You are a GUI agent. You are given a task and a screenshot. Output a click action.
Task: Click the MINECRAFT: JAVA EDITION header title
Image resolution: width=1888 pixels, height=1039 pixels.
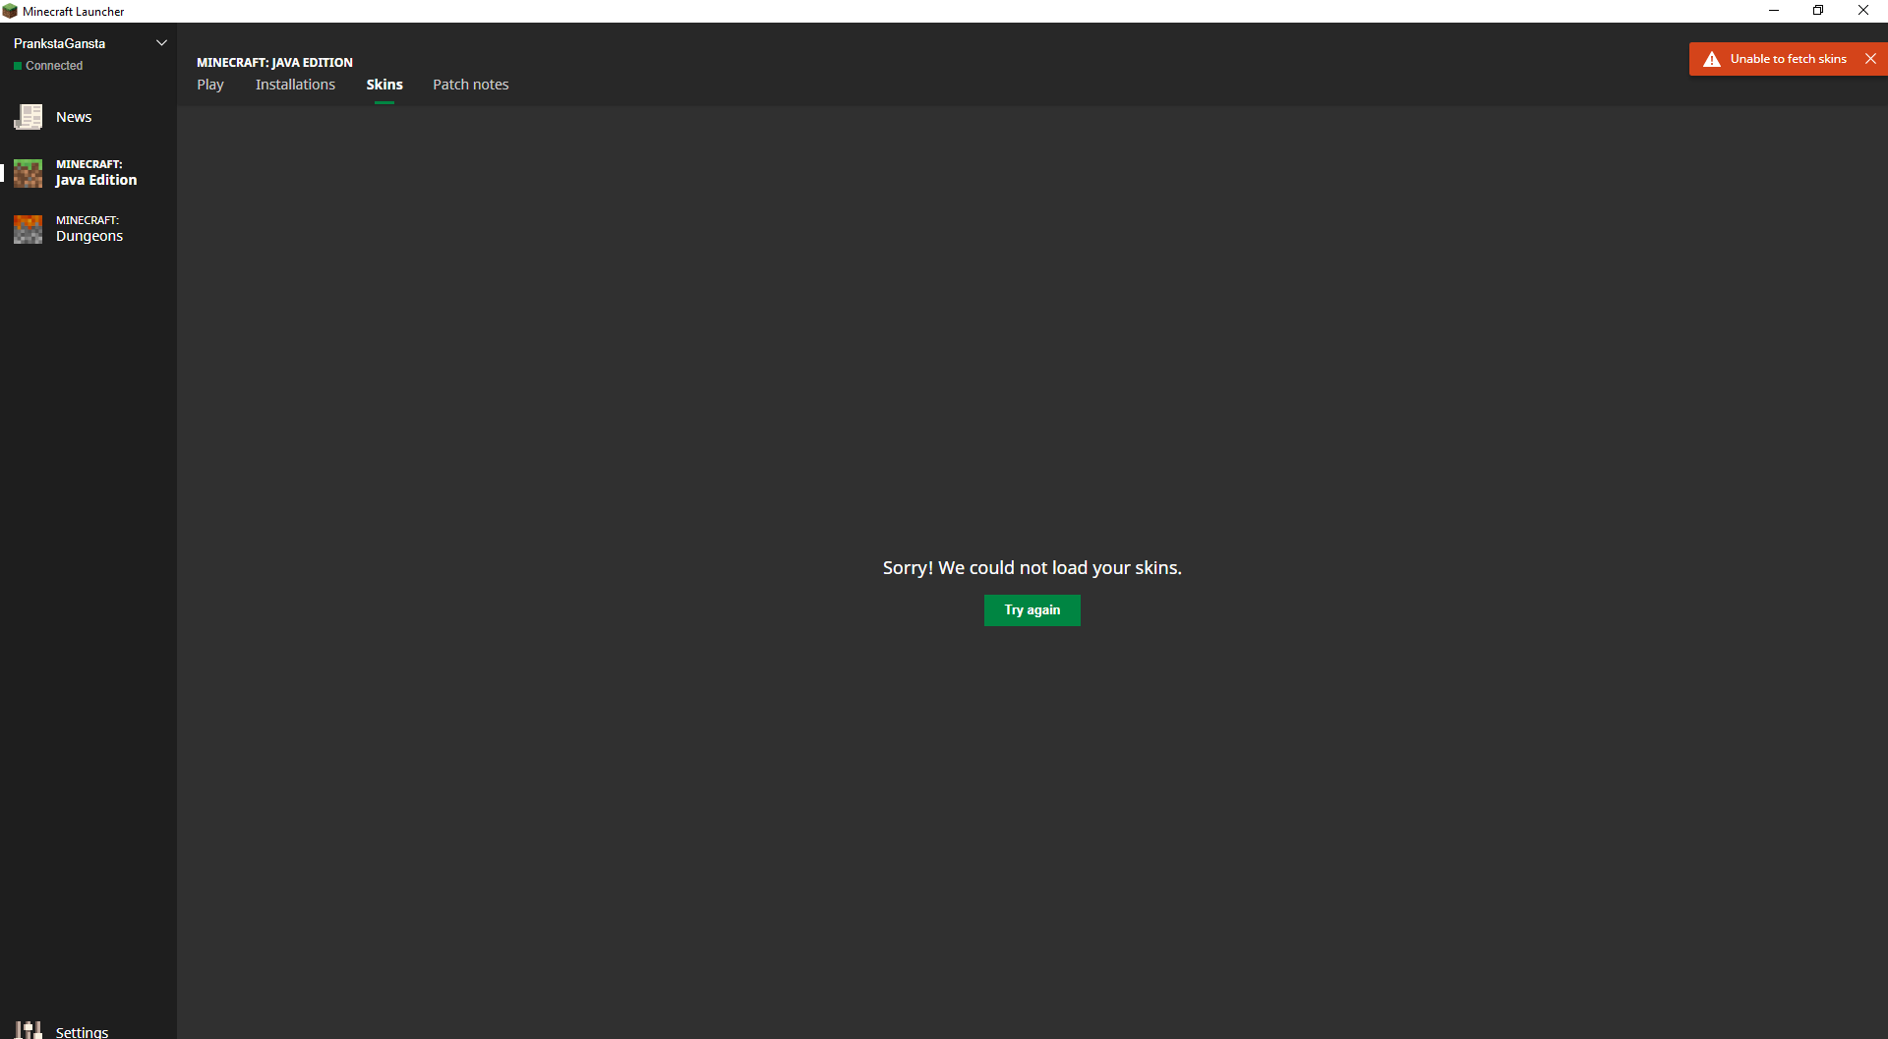tap(274, 62)
